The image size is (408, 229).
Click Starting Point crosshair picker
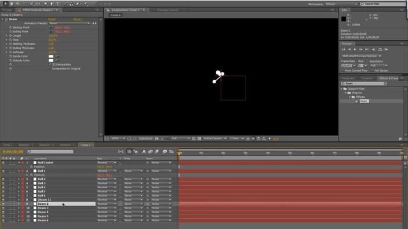pyautogui.click(x=51, y=27)
